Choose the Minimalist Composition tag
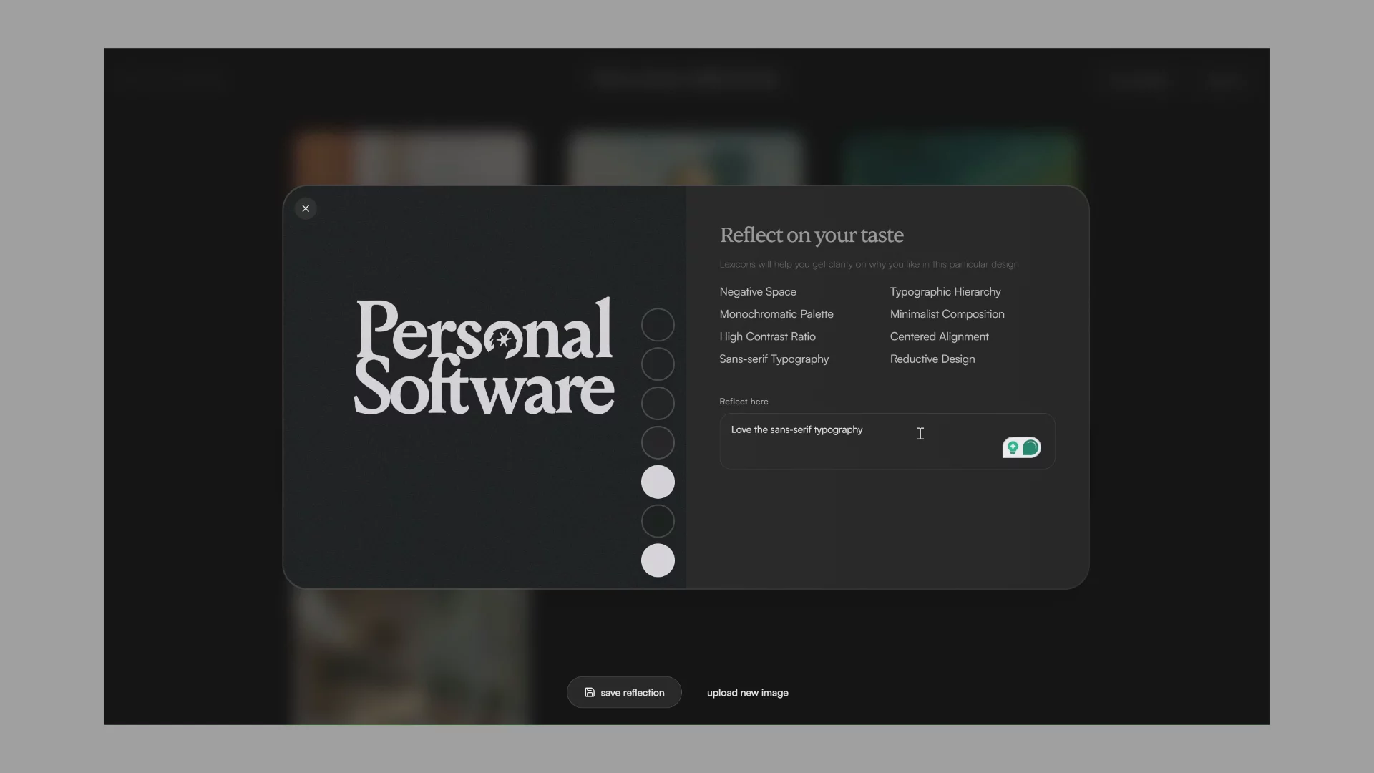The height and width of the screenshot is (773, 1374). tap(947, 314)
